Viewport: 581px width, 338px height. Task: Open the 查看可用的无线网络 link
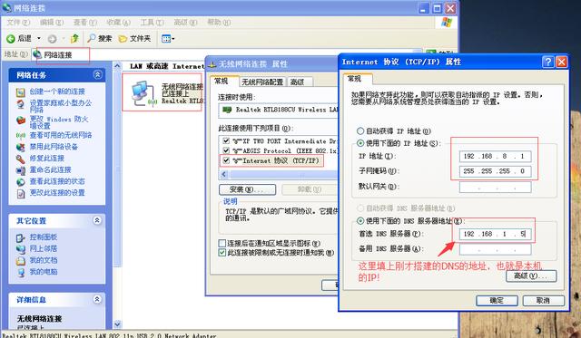61,135
